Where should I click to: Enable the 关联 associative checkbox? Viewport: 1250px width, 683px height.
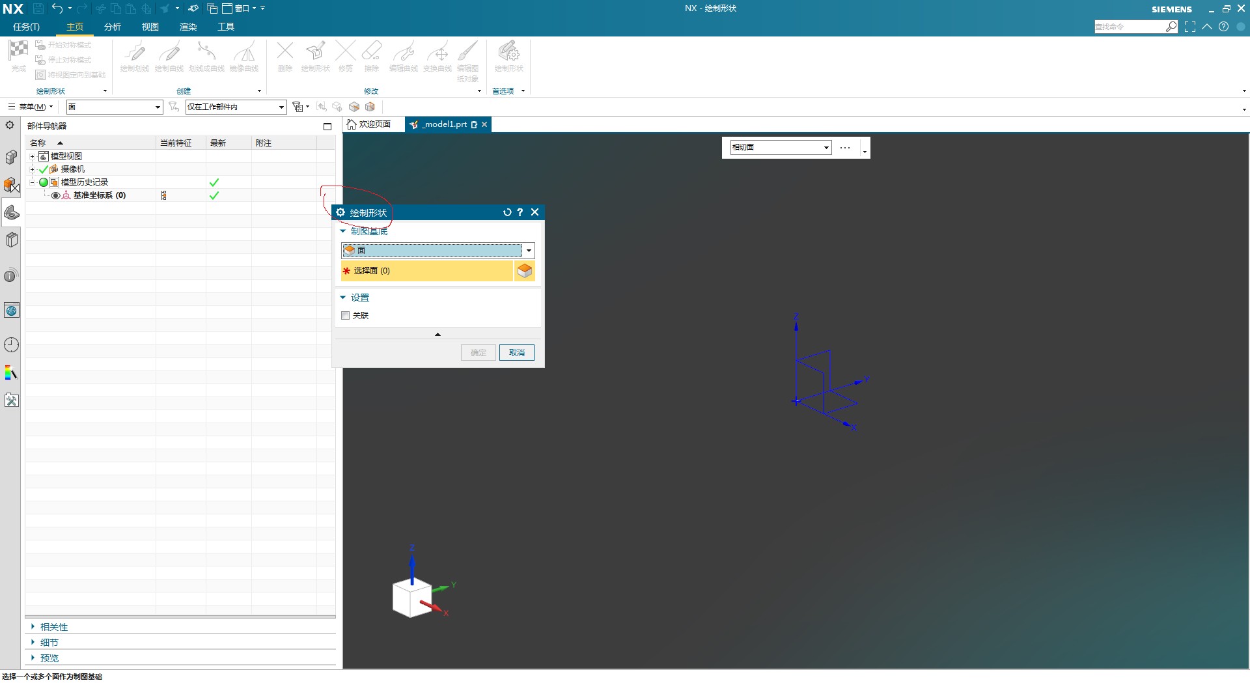tap(346, 316)
